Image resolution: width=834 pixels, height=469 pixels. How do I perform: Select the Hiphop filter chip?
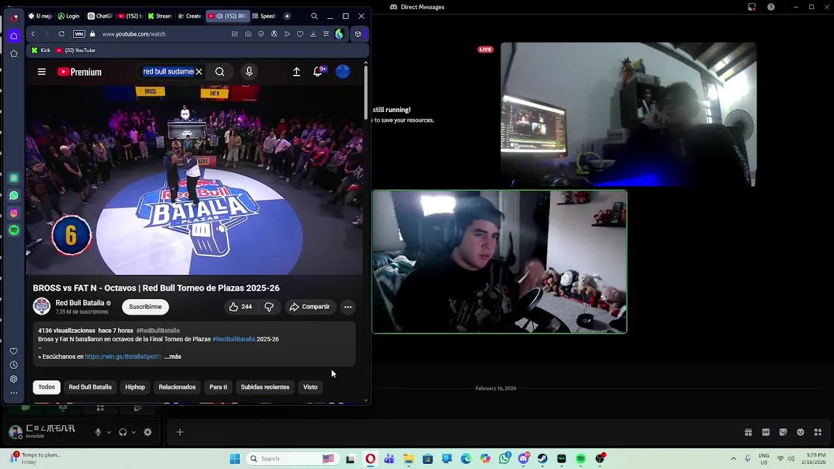pyautogui.click(x=135, y=387)
